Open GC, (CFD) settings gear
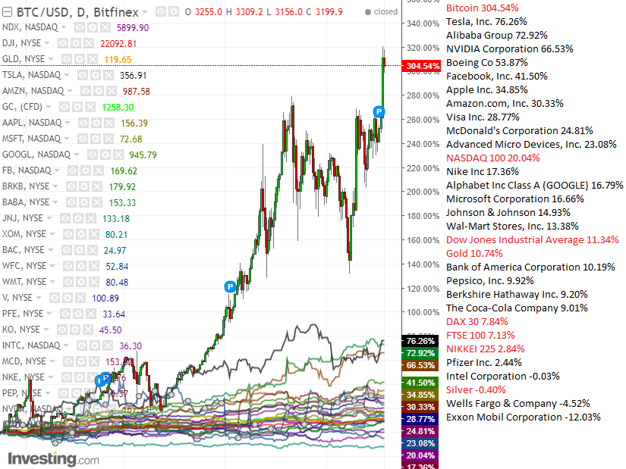The image size is (626, 469). coord(77,108)
